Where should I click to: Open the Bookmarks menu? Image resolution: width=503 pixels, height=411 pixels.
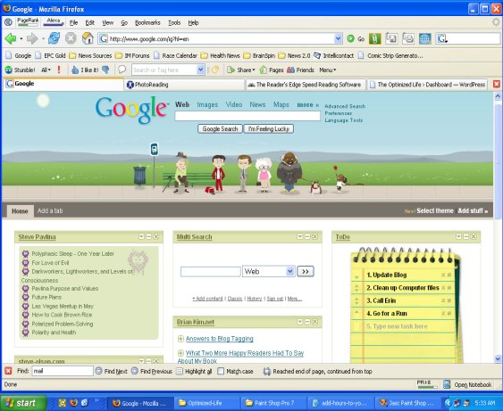[x=147, y=22]
